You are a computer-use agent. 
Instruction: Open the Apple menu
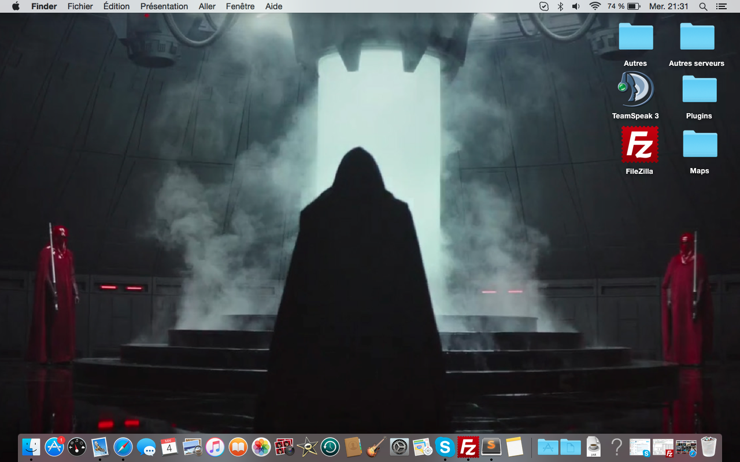(16, 6)
